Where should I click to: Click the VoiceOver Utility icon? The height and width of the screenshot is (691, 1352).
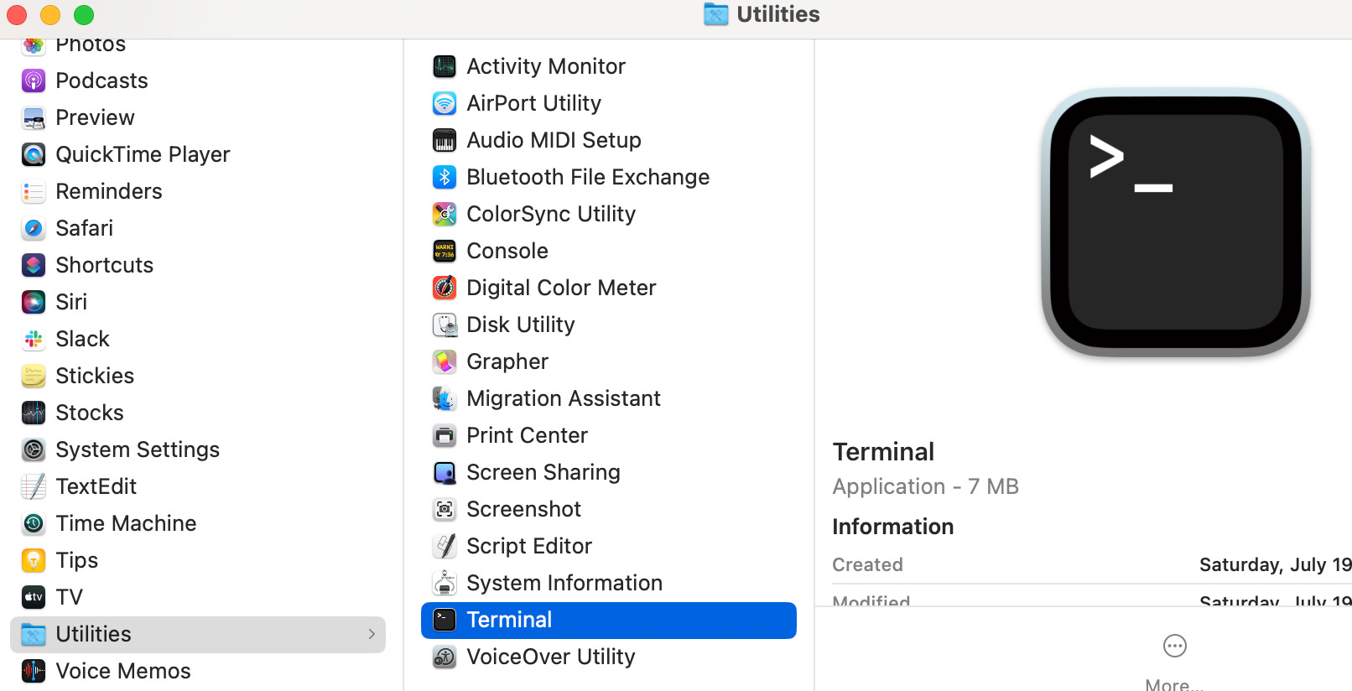coord(445,657)
